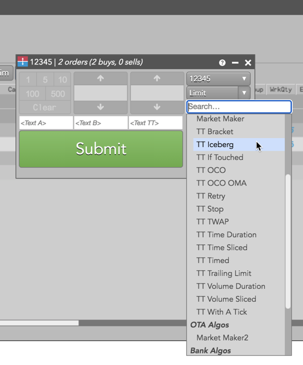Click the red and blue order ticket icon
Image resolution: width=303 pixels, height=365 pixels.
(x=23, y=61)
